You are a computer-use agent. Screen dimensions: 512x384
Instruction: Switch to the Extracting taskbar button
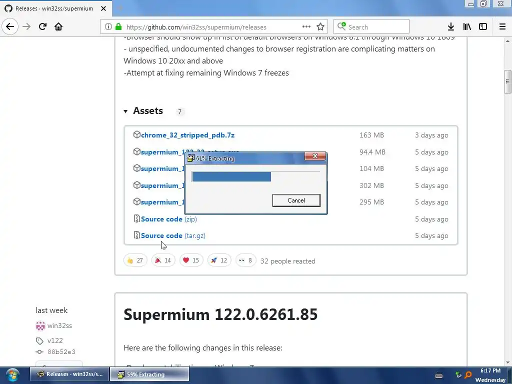149,374
